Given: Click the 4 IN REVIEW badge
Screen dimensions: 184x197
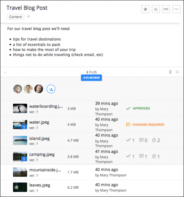Looking at the screenshot, I should click(x=91, y=78).
